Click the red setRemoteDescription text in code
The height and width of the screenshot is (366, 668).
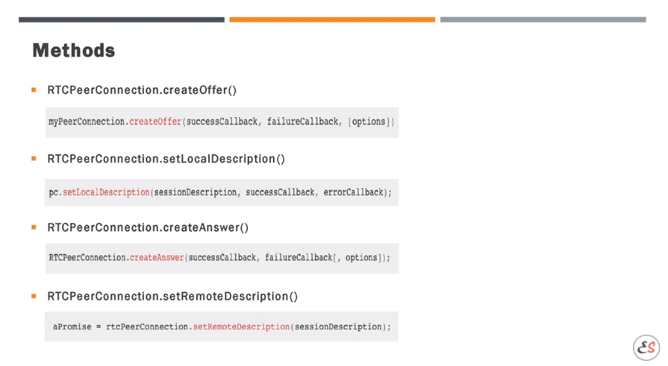coord(241,326)
